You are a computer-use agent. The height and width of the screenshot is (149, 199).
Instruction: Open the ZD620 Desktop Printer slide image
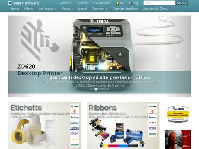(x=99, y=56)
